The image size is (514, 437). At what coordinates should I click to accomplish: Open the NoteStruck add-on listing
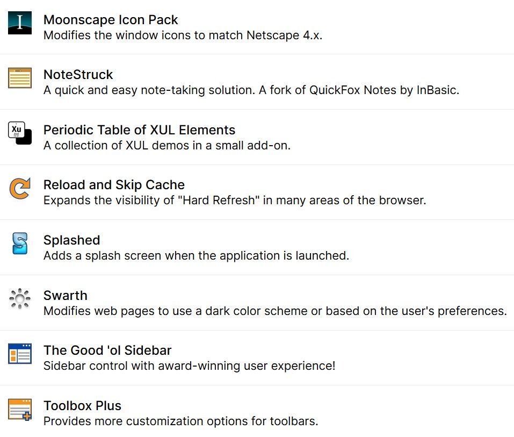(78, 74)
